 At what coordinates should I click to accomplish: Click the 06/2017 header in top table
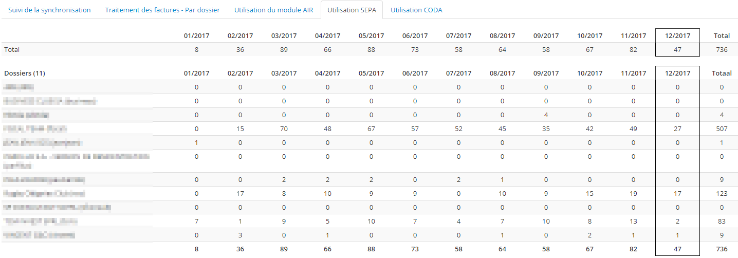click(415, 35)
